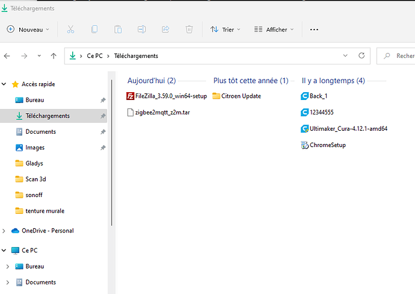Screen dimensions: 415x294
Task: Click the Copy icon in toolbar
Action: (x=94, y=29)
